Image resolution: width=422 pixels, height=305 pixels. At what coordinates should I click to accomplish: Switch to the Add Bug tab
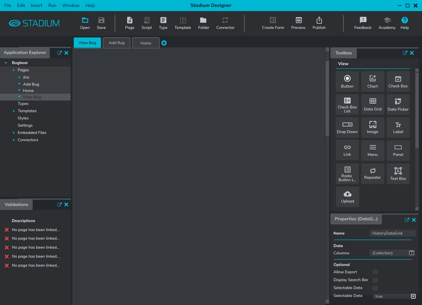[117, 43]
